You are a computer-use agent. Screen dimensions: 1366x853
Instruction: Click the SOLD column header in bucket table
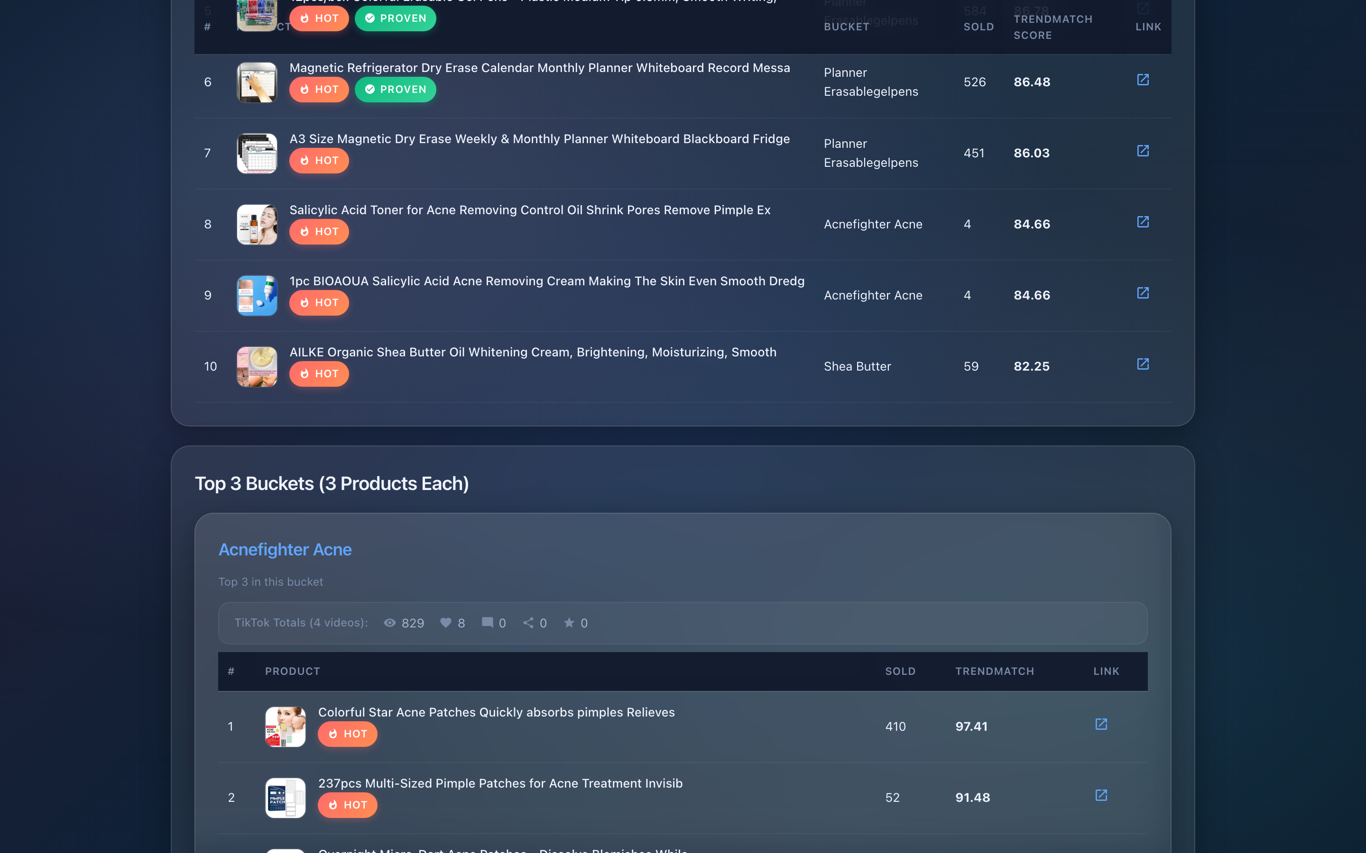900,672
